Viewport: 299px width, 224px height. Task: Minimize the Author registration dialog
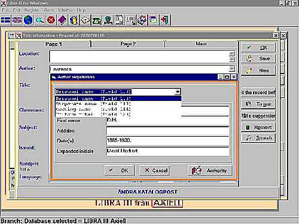(x=221, y=77)
